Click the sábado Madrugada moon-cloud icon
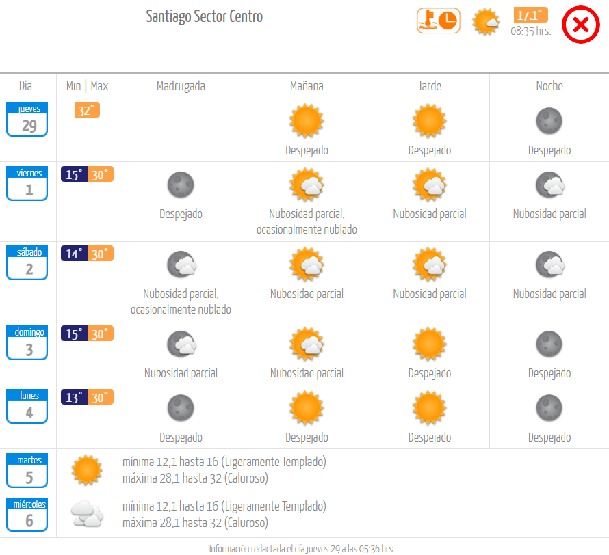Viewport: 609px width, 555px height. tap(181, 265)
